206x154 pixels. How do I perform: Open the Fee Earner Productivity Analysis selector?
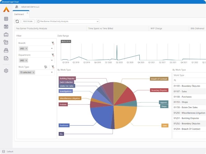point(68,21)
